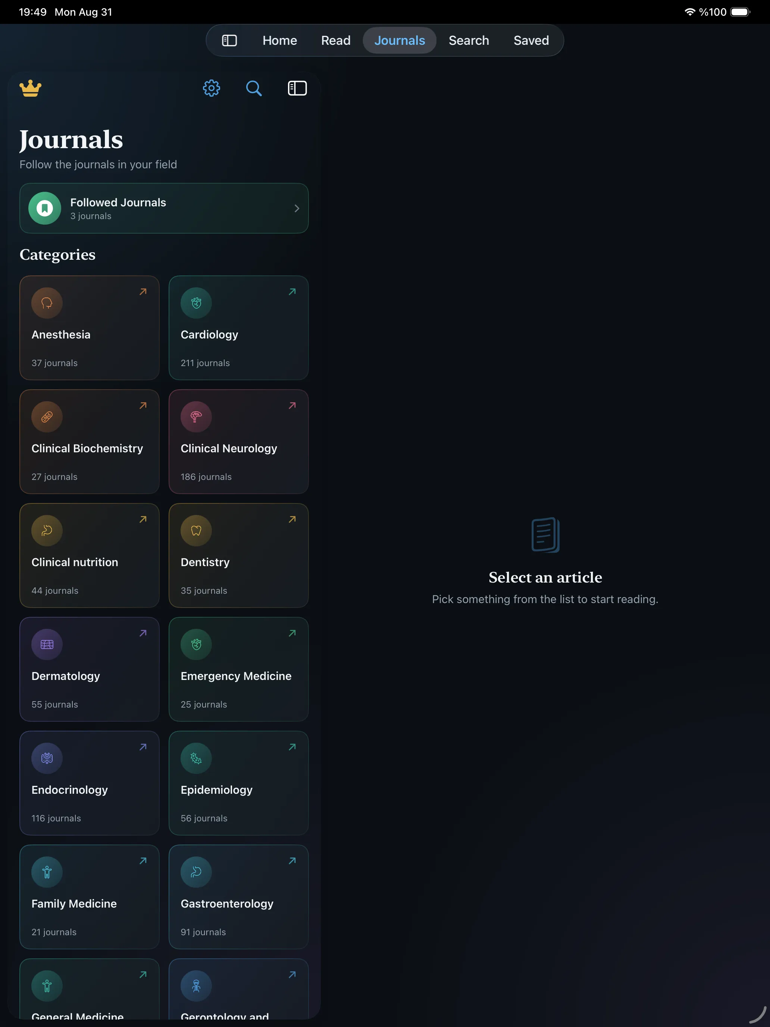Click the Cardiology heart icon
Screen dimensions: 770x1027
(x=196, y=303)
